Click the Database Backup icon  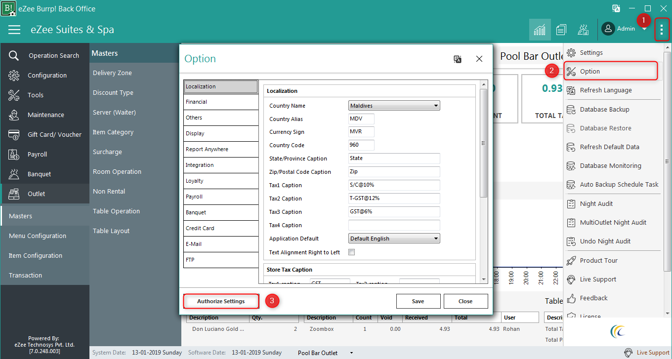click(571, 109)
